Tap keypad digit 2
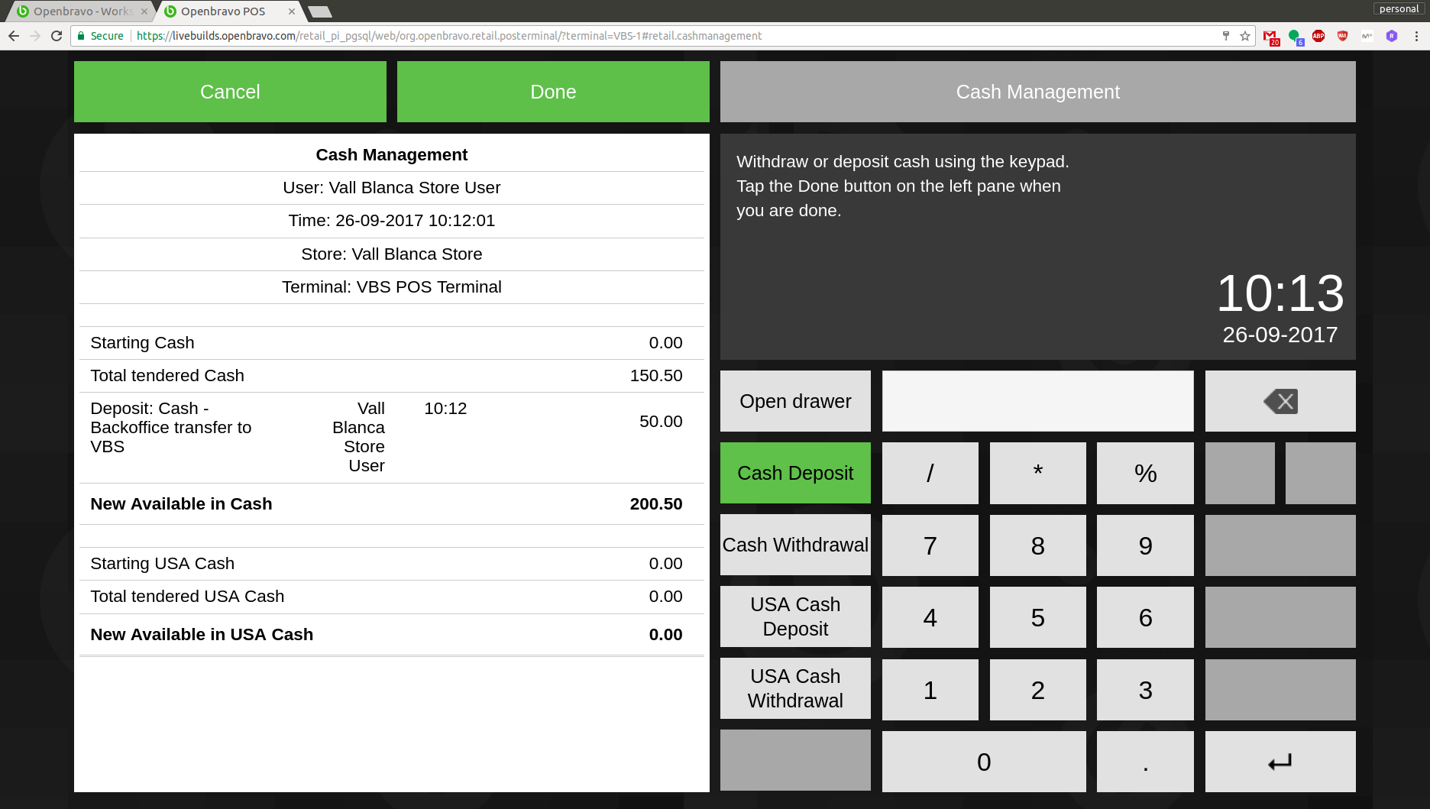1430x809 pixels. [1037, 690]
